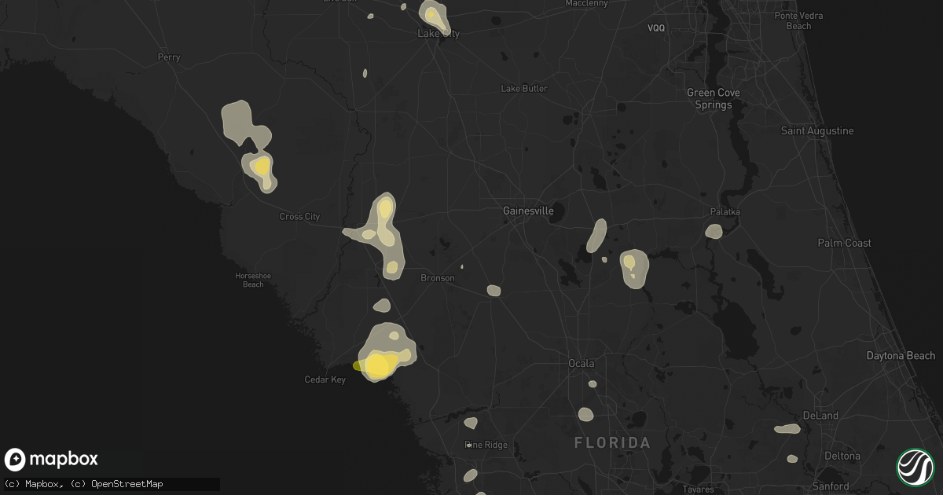
Task: Click the VQQ airport label
Action: [x=656, y=28]
